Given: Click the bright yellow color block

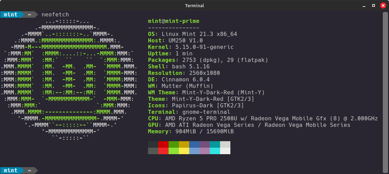Looking at the screenshot, I should pos(184,151).
